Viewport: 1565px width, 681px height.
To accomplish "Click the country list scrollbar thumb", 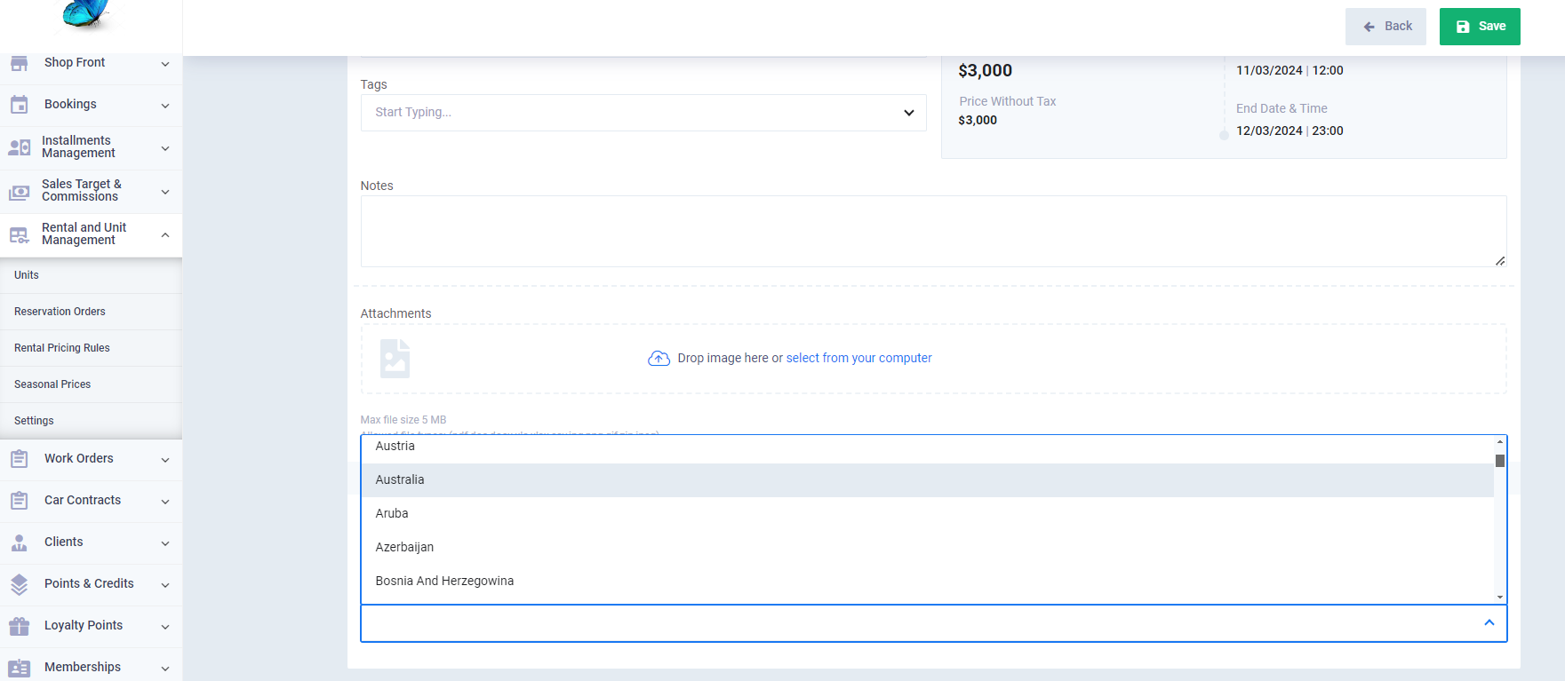I will pos(1500,461).
